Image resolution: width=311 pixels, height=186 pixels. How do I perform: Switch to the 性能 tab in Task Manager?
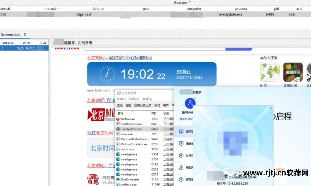tap(128, 105)
